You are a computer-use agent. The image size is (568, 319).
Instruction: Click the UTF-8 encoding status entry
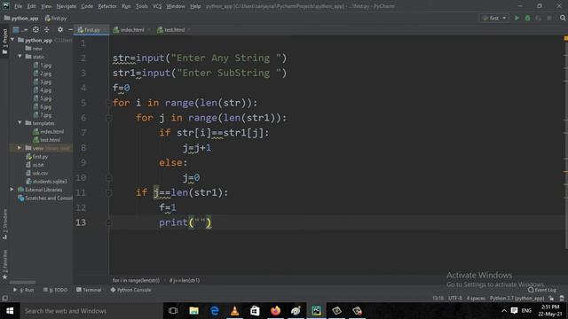(455, 298)
